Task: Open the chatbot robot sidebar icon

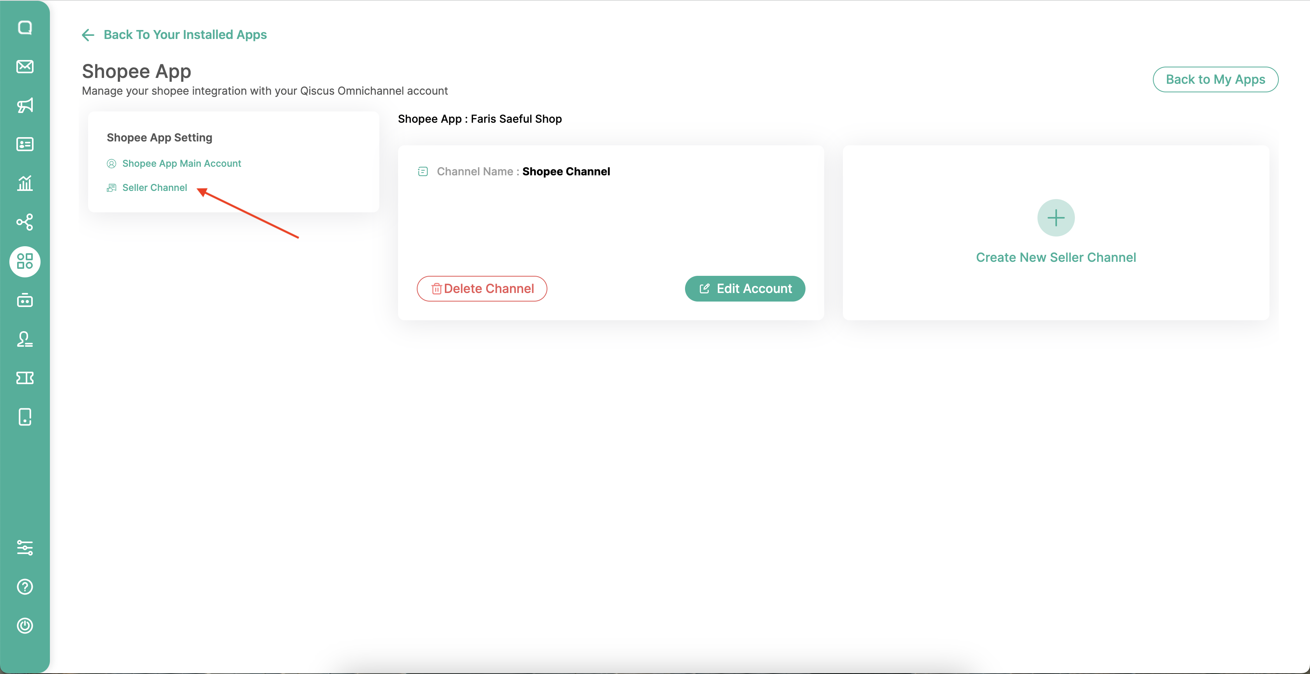Action: pos(25,300)
